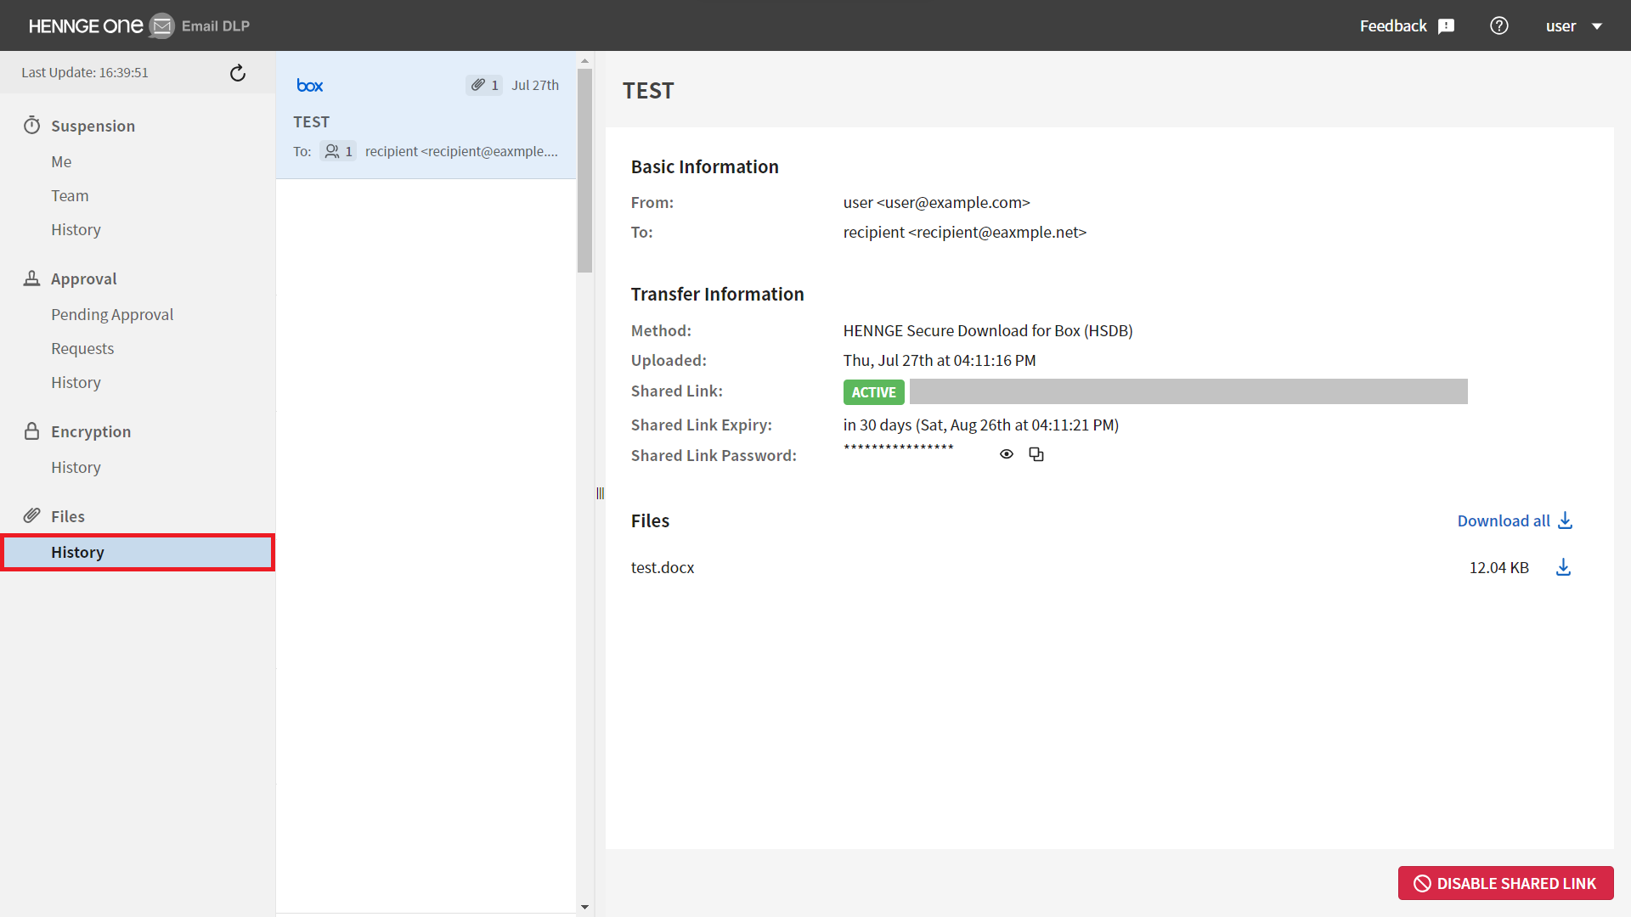
Task: Click the email list scrollbar thumb
Action: 584,170
